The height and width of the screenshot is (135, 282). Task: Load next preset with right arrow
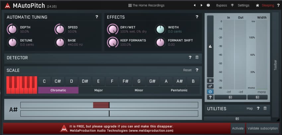point(201,5)
